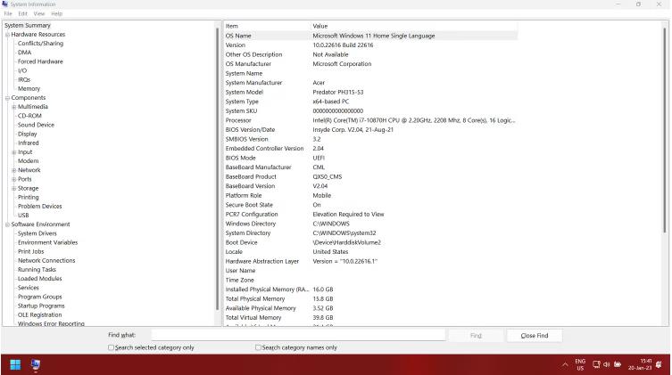Open the notifications bell icon
The height and width of the screenshot is (375, 672).
click(659, 364)
